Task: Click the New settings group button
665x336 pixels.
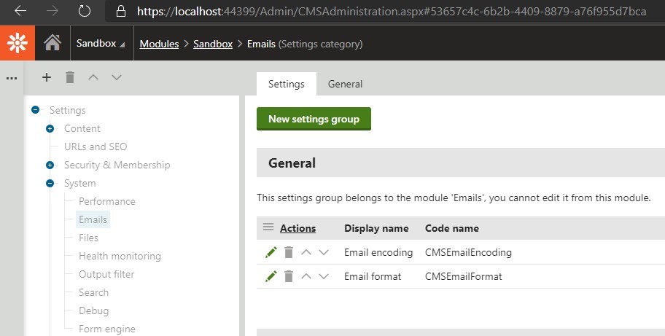Action: click(314, 119)
